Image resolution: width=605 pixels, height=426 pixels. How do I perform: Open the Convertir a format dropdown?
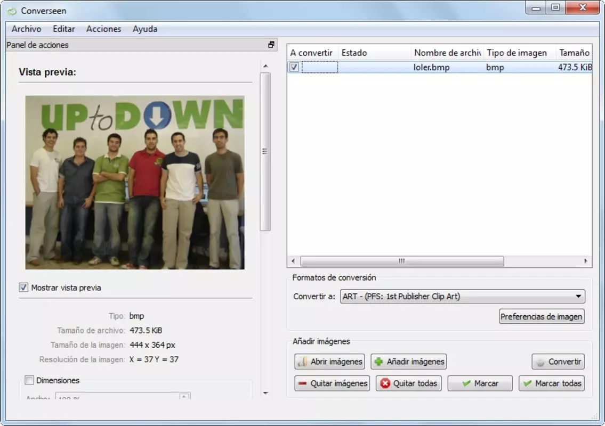coord(462,297)
